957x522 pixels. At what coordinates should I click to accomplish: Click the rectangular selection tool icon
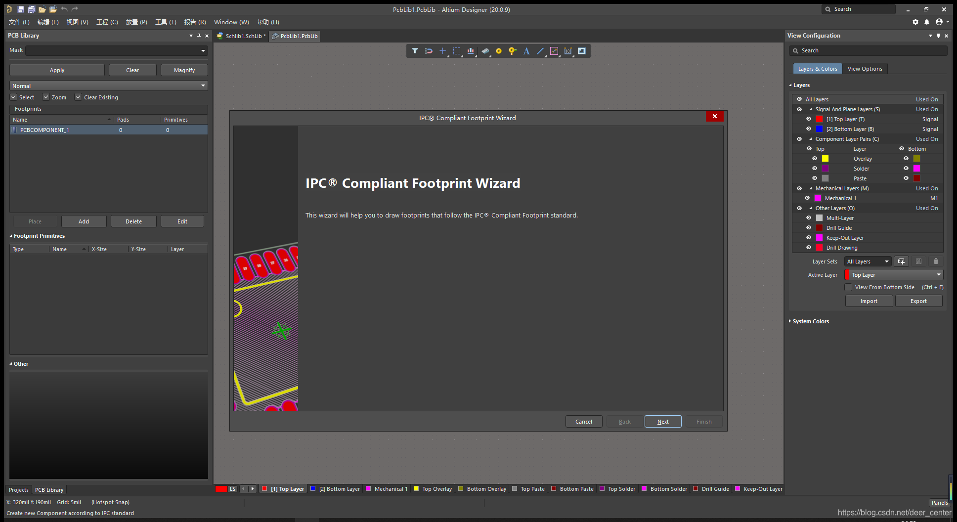(457, 51)
